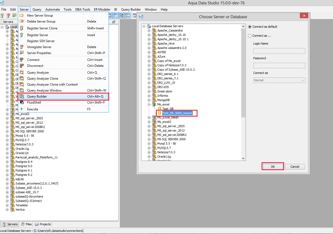Click the bar chart icon in toolbar
The image size is (333, 234).
coord(127,15)
